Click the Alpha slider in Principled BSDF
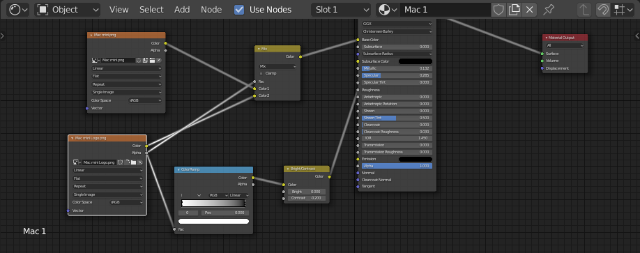This screenshot has height=253, width=640. coord(397,166)
